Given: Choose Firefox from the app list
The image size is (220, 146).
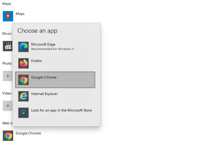Looking at the screenshot, I should pyautogui.click(x=55, y=63).
